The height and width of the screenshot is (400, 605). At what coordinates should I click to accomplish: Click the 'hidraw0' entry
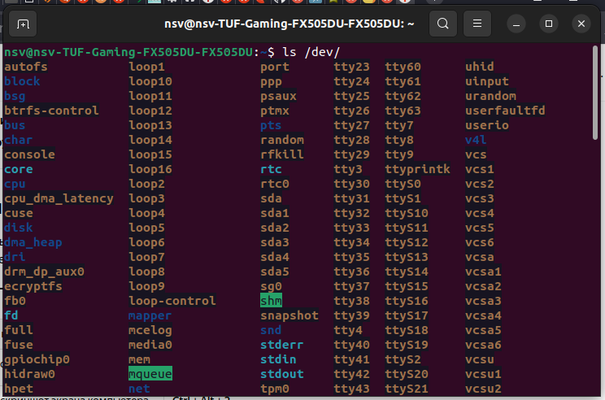click(x=29, y=374)
